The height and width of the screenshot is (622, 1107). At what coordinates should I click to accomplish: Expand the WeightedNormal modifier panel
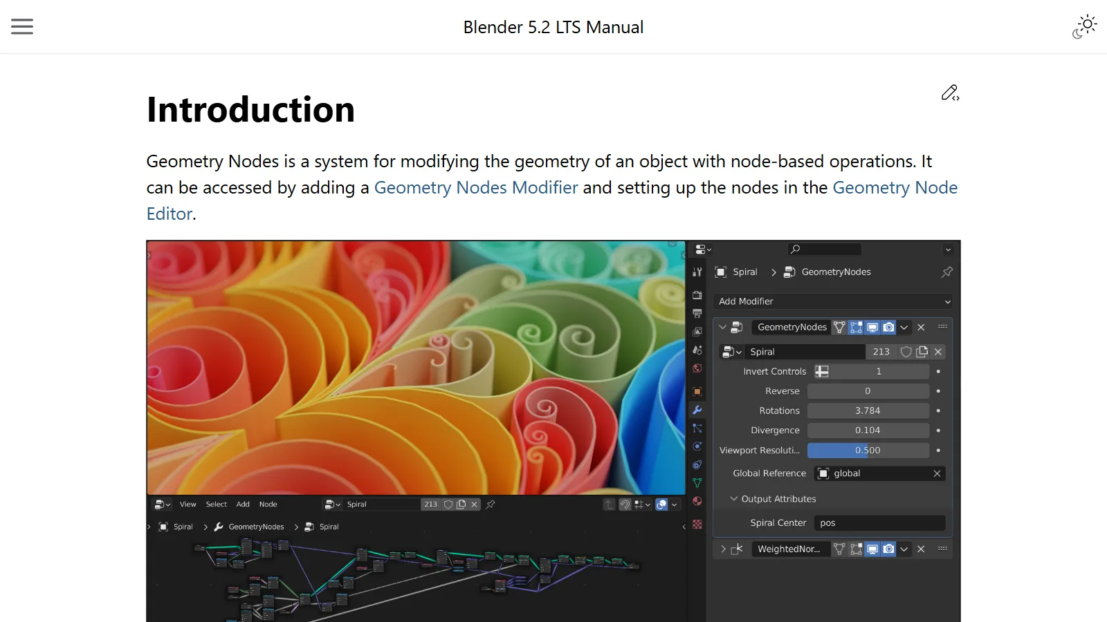coord(723,549)
